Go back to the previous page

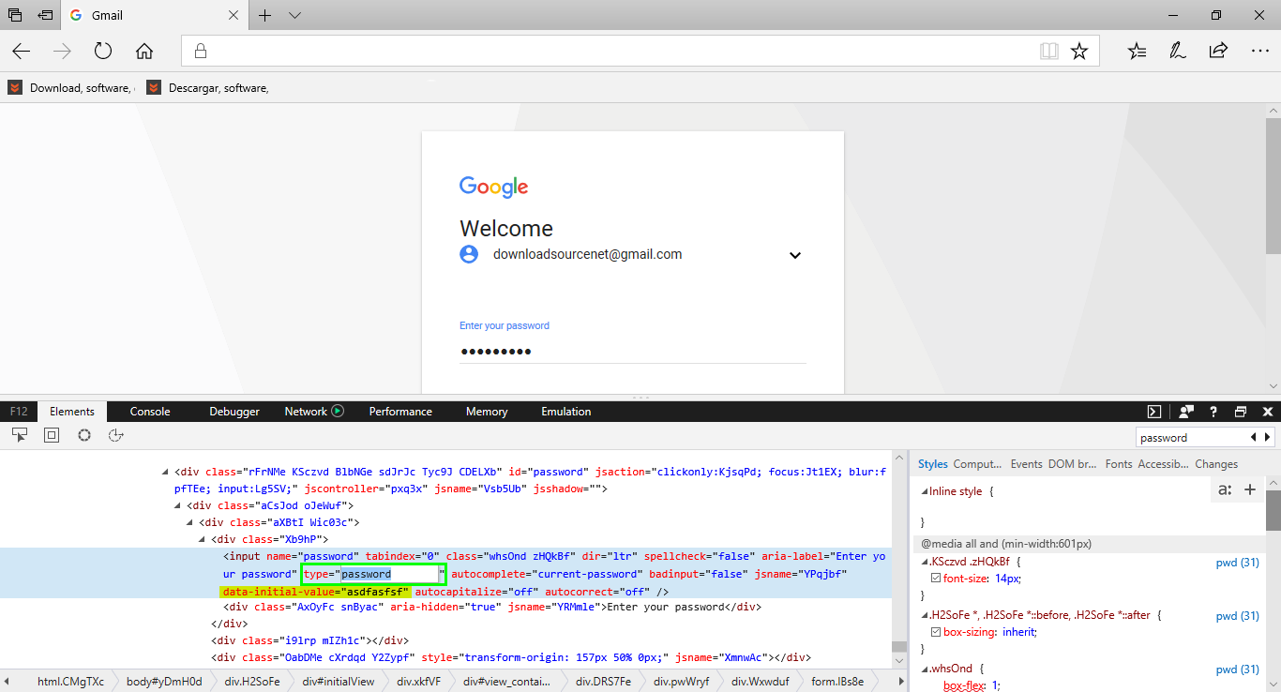click(22, 51)
